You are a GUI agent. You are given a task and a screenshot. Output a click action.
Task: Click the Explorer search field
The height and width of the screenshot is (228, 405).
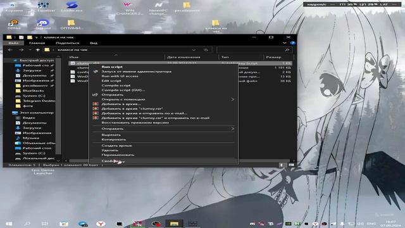tap(254, 50)
